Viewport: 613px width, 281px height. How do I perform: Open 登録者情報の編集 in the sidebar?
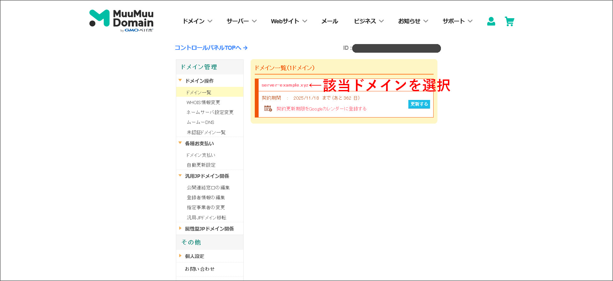tap(206, 197)
